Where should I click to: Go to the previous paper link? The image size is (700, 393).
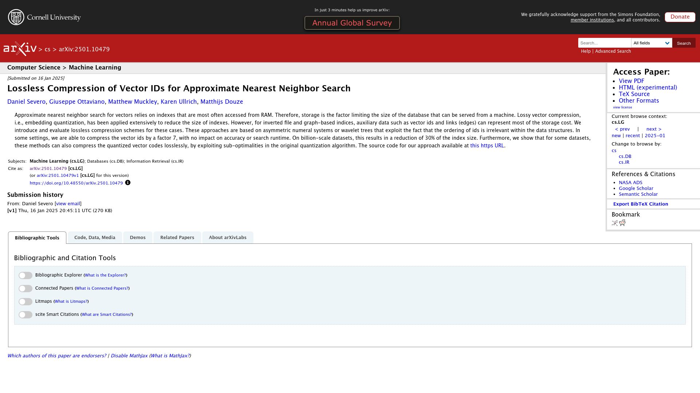point(622,129)
